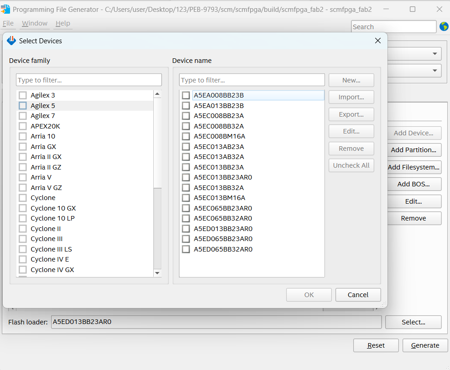This screenshot has height=370, width=450.
Task: Check the A5EC008BM16A device
Action: tap(186, 136)
